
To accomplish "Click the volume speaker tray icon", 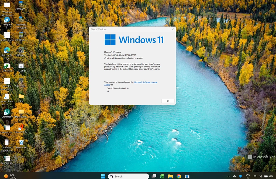I will point(260,176).
